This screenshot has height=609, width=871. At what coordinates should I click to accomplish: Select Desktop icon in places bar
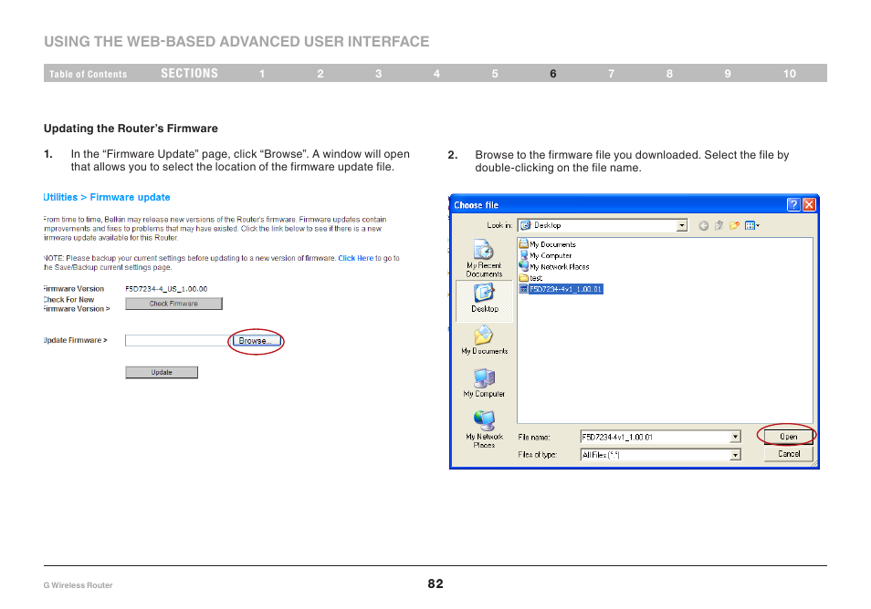(484, 299)
